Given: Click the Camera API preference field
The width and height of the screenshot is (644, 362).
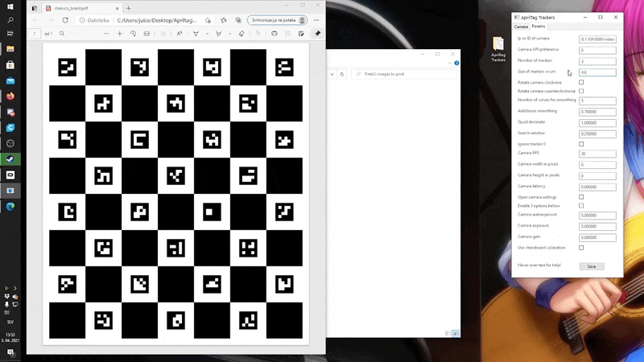Looking at the screenshot, I should click(597, 50).
